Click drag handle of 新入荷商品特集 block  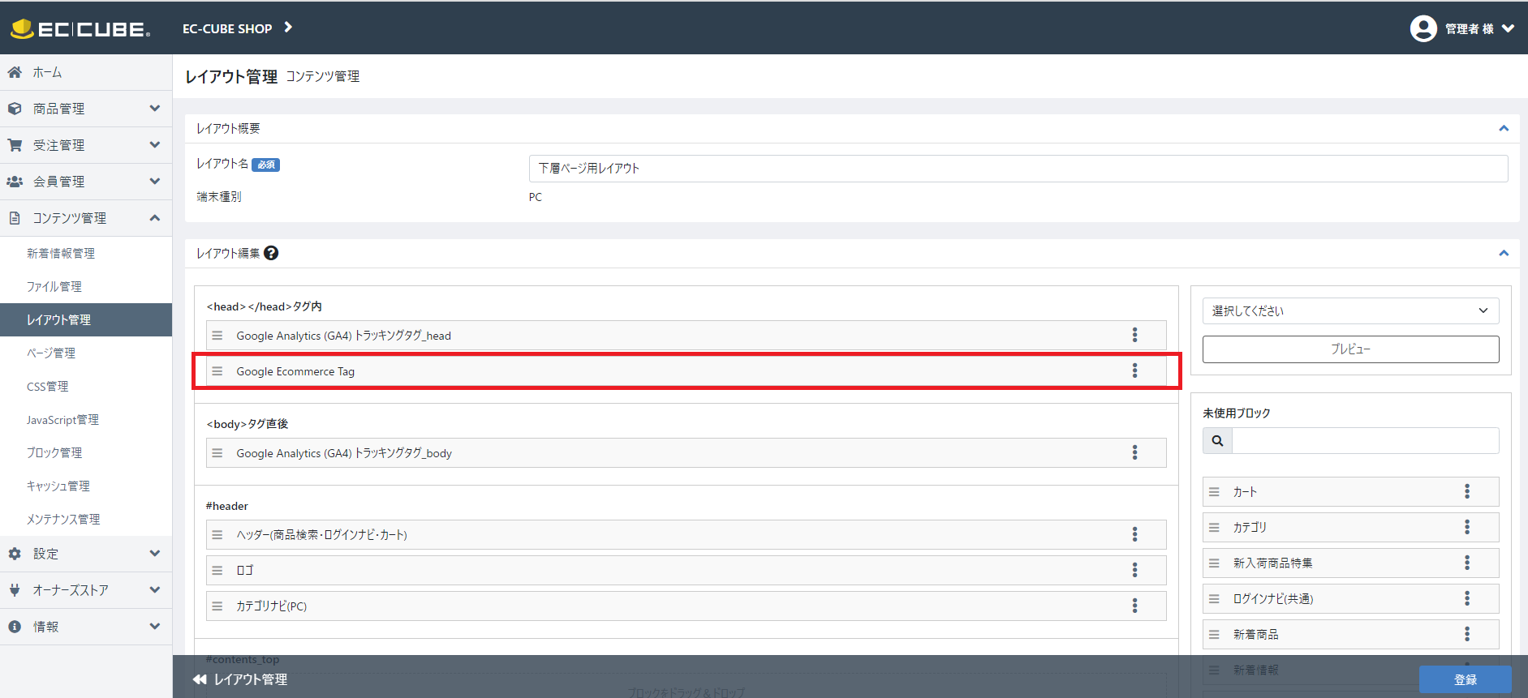coord(1214,563)
